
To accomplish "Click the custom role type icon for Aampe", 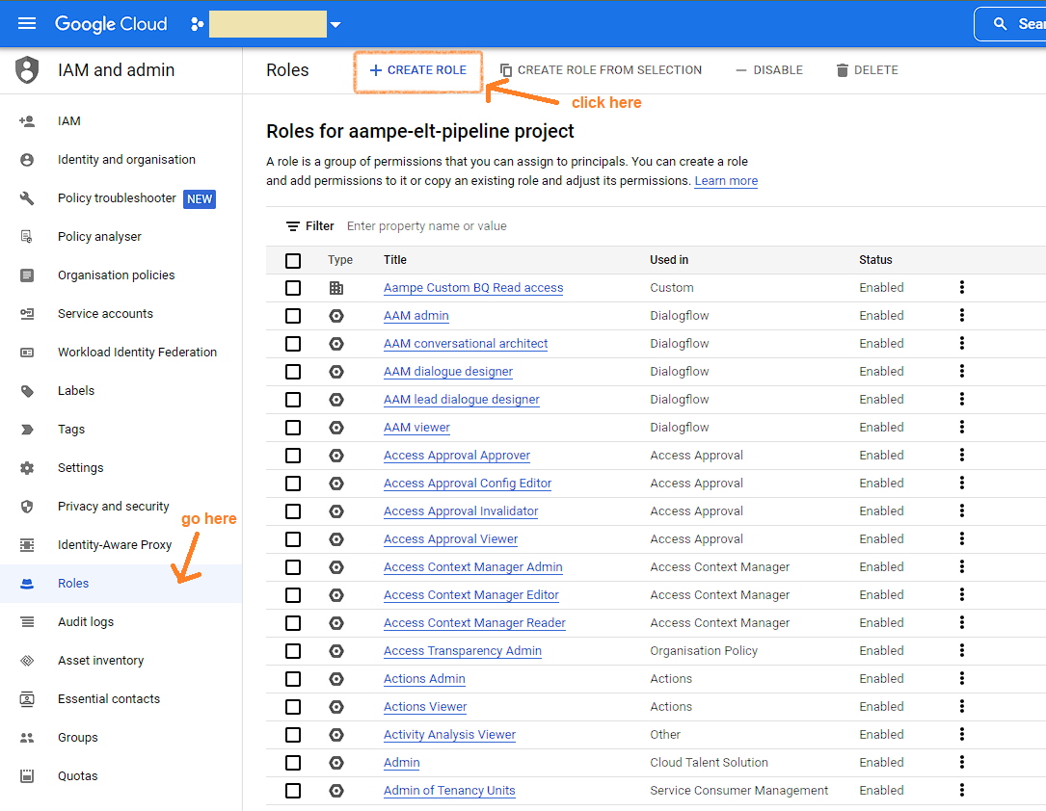I will (x=336, y=288).
